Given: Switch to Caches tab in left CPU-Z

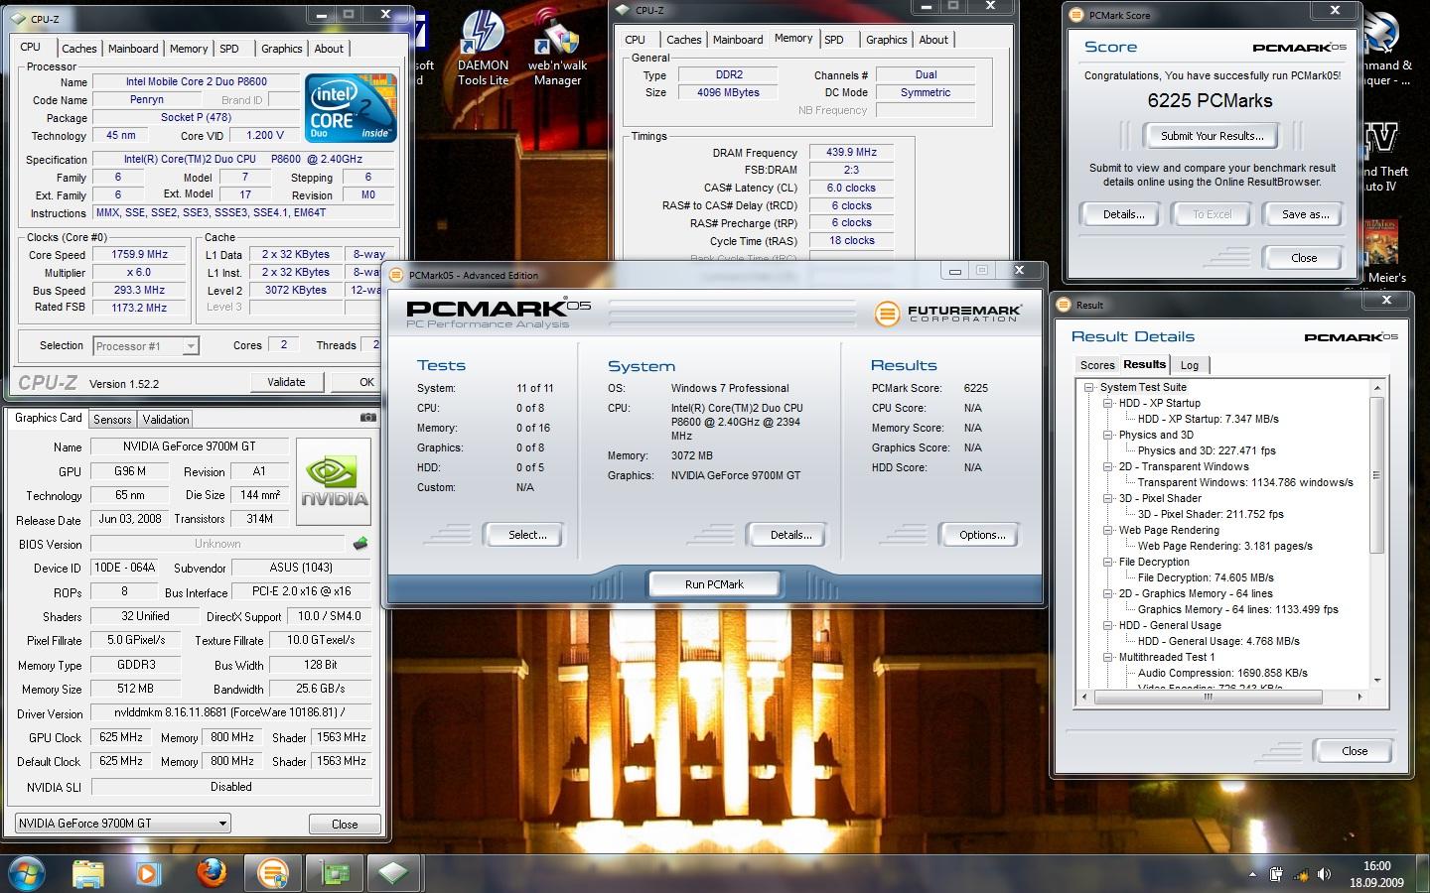Looking at the screenshot, I should (78, 49).
